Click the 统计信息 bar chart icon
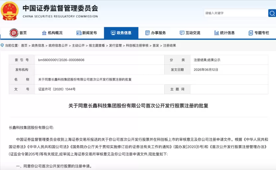 216,33
